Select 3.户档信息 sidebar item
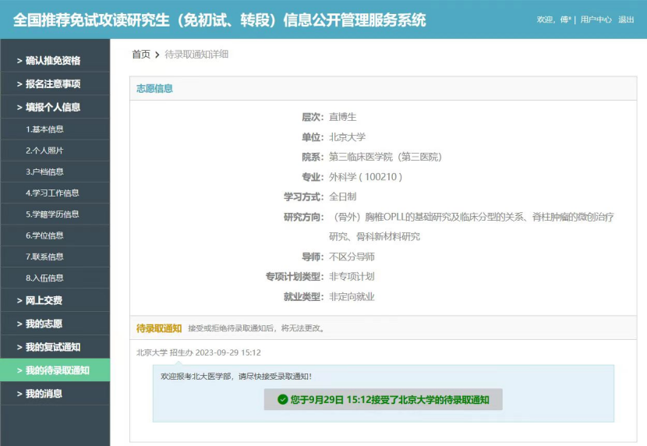 point(44,172)
